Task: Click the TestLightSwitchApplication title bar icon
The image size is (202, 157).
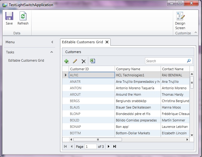Action: [x=5, y=5]
